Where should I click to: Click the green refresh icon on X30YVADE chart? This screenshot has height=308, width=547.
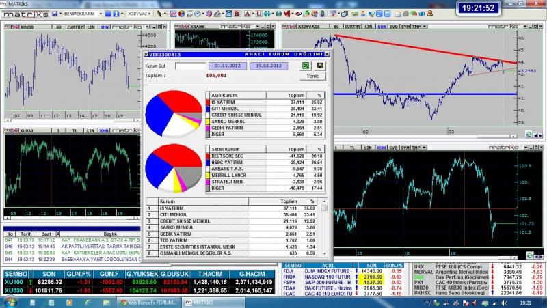tap(529, 134)
